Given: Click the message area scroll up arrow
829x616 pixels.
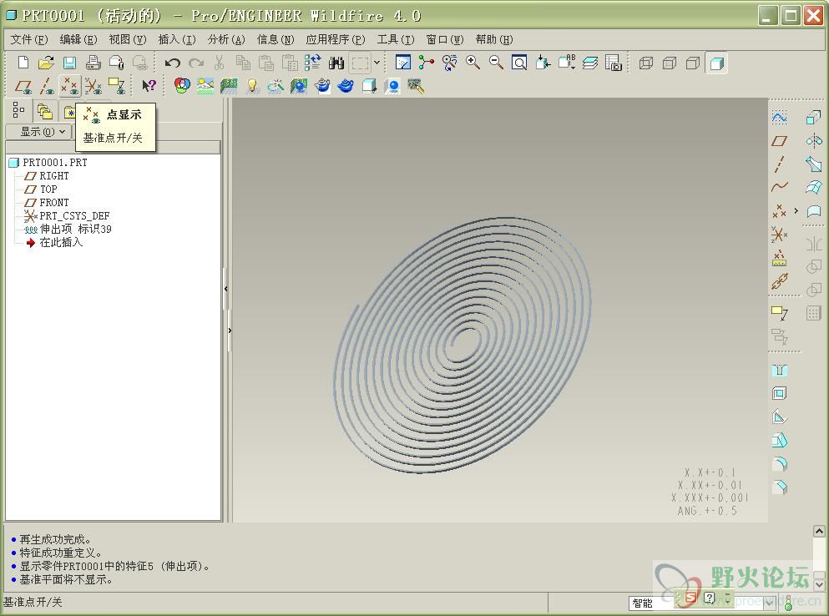Looking at the screenshot, I should [819, 531].
